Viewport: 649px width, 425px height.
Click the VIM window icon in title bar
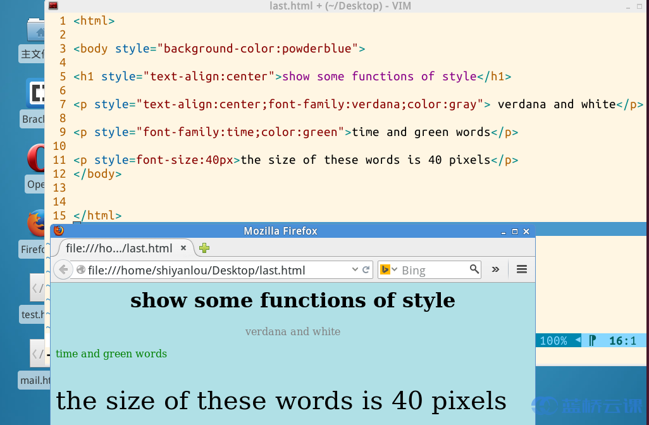point(53,6)
